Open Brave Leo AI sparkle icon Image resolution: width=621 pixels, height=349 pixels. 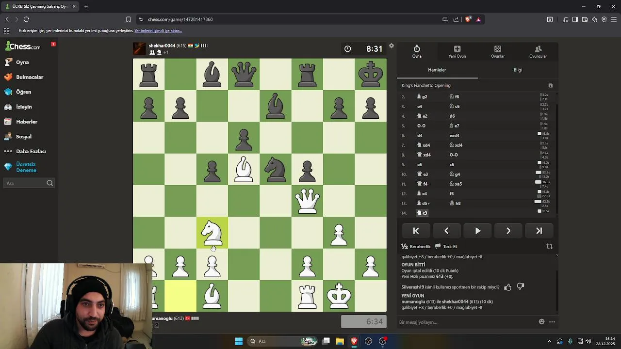pyautogui.click(x=594, y=19)
